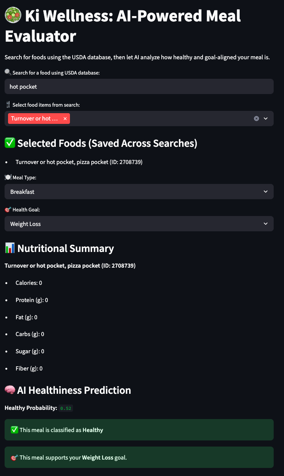The width and height of the screenshot is (284, 476).
Task: Click the brain icon for AI Healthiness Prediction
Action: (10, 390)
